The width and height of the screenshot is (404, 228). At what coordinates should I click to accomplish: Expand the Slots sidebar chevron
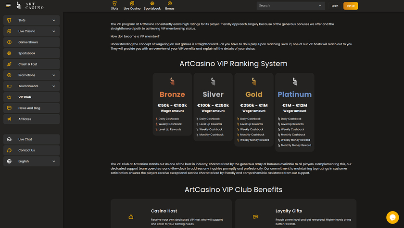tap(54, 20)
